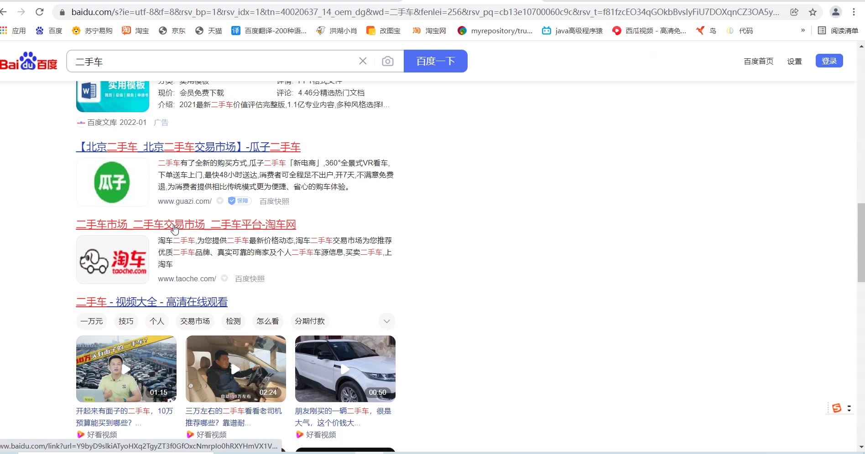Open the Chrome three-dot menu
The width and height of the screenshot is (865, 454).
pyautogui.click(x=854, y=12)
